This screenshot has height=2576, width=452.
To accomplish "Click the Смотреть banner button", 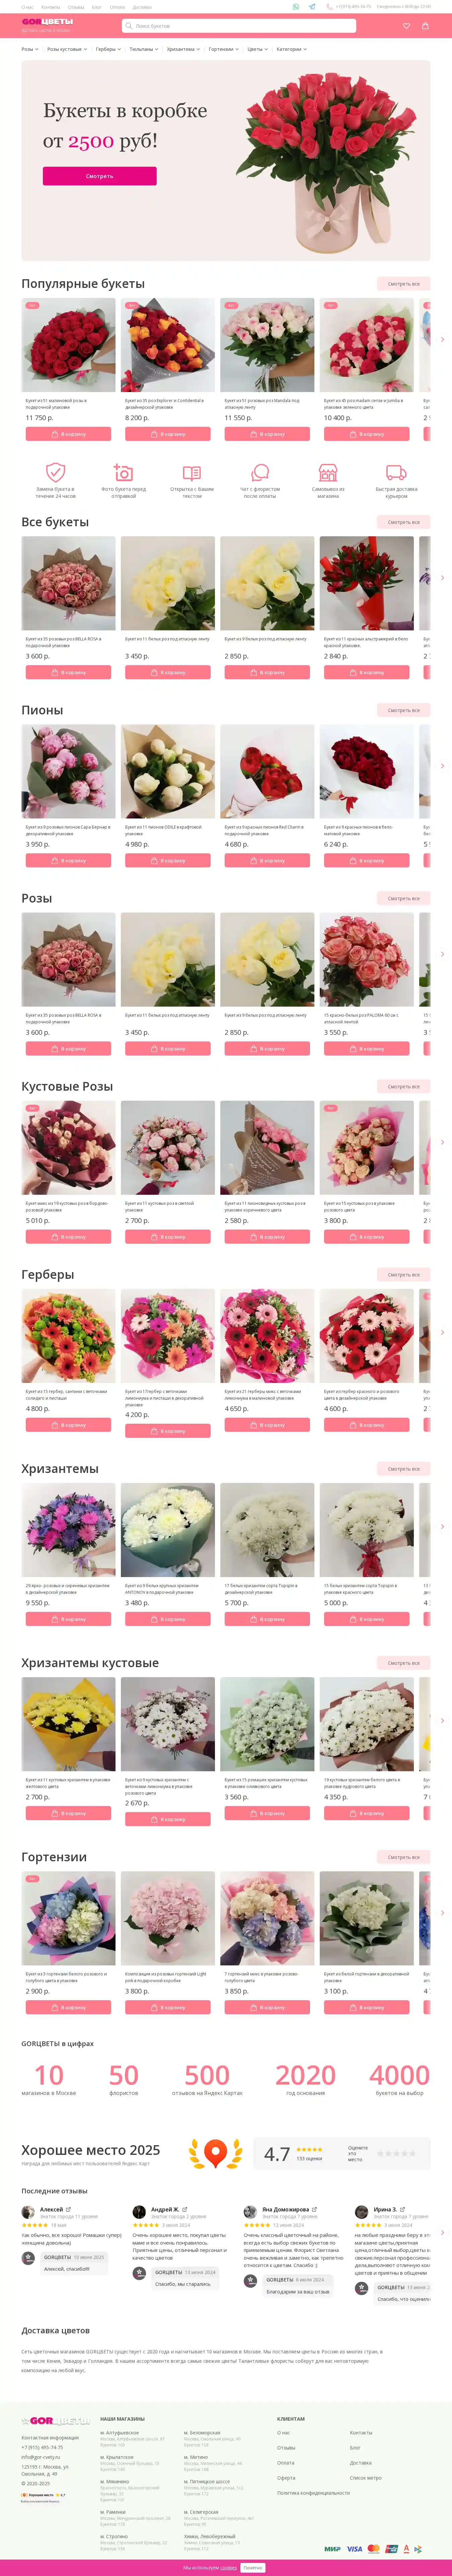I will [x=99, y=176].
